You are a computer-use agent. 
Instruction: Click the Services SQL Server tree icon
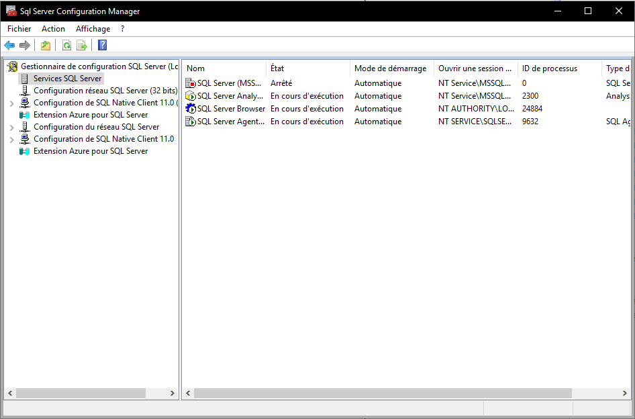25,79
